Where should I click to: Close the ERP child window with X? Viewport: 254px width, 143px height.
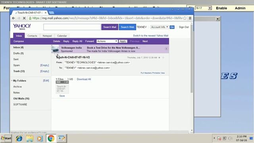[x=218, y=19]
